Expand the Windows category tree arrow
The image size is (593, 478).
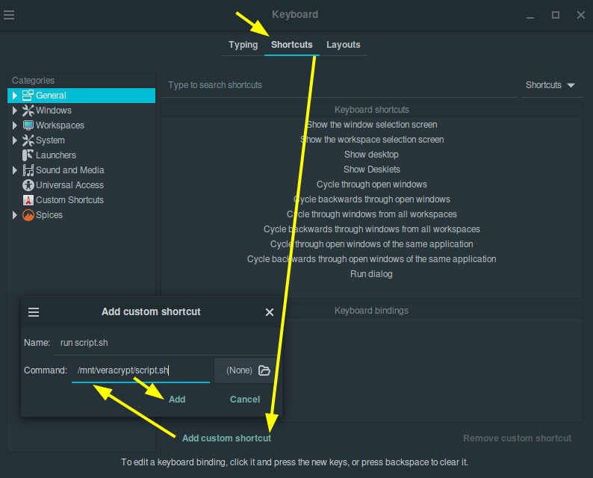point(15,111)
